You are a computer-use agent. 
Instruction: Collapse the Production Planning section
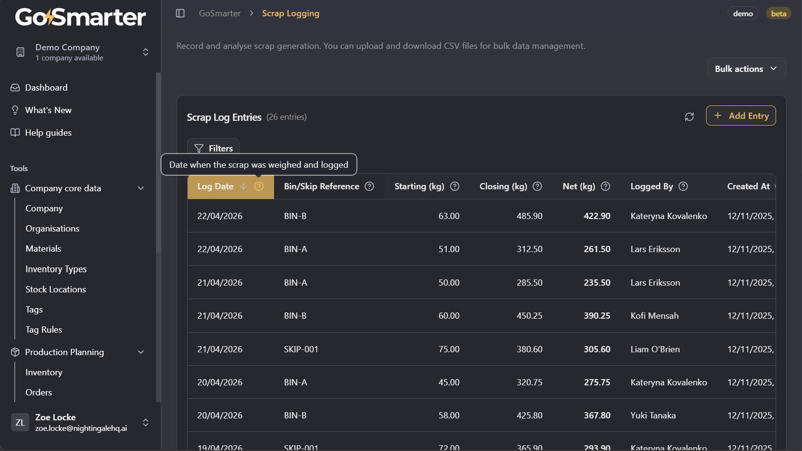point(141,352)
